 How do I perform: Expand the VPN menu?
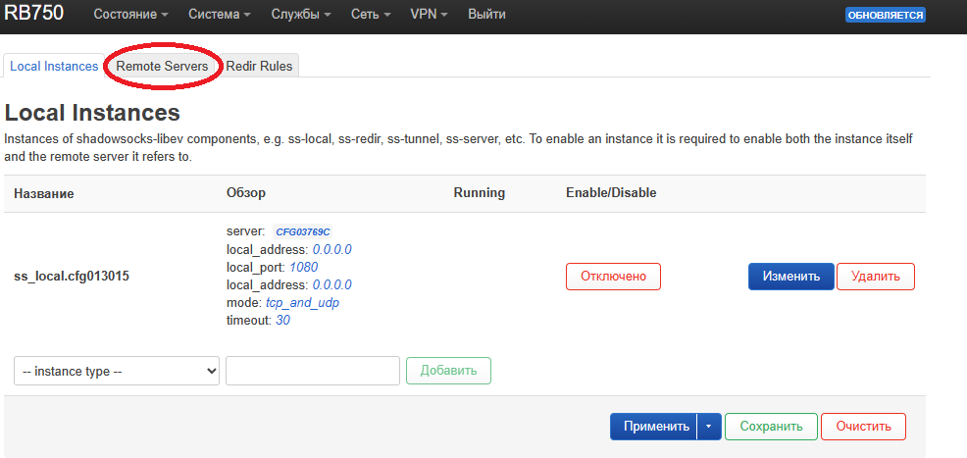(x=430, y=15)
